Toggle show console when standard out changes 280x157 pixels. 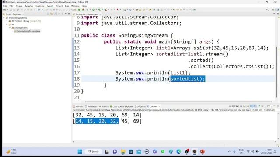pyautogui.click(x=251, y=106)
